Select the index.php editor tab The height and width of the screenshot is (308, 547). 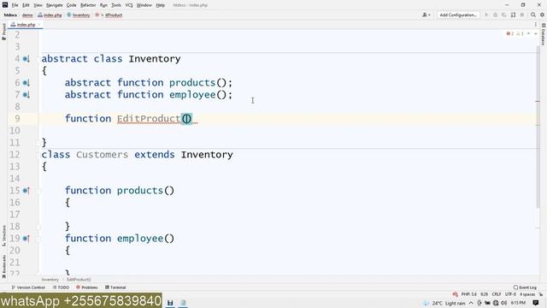(26, 25)
